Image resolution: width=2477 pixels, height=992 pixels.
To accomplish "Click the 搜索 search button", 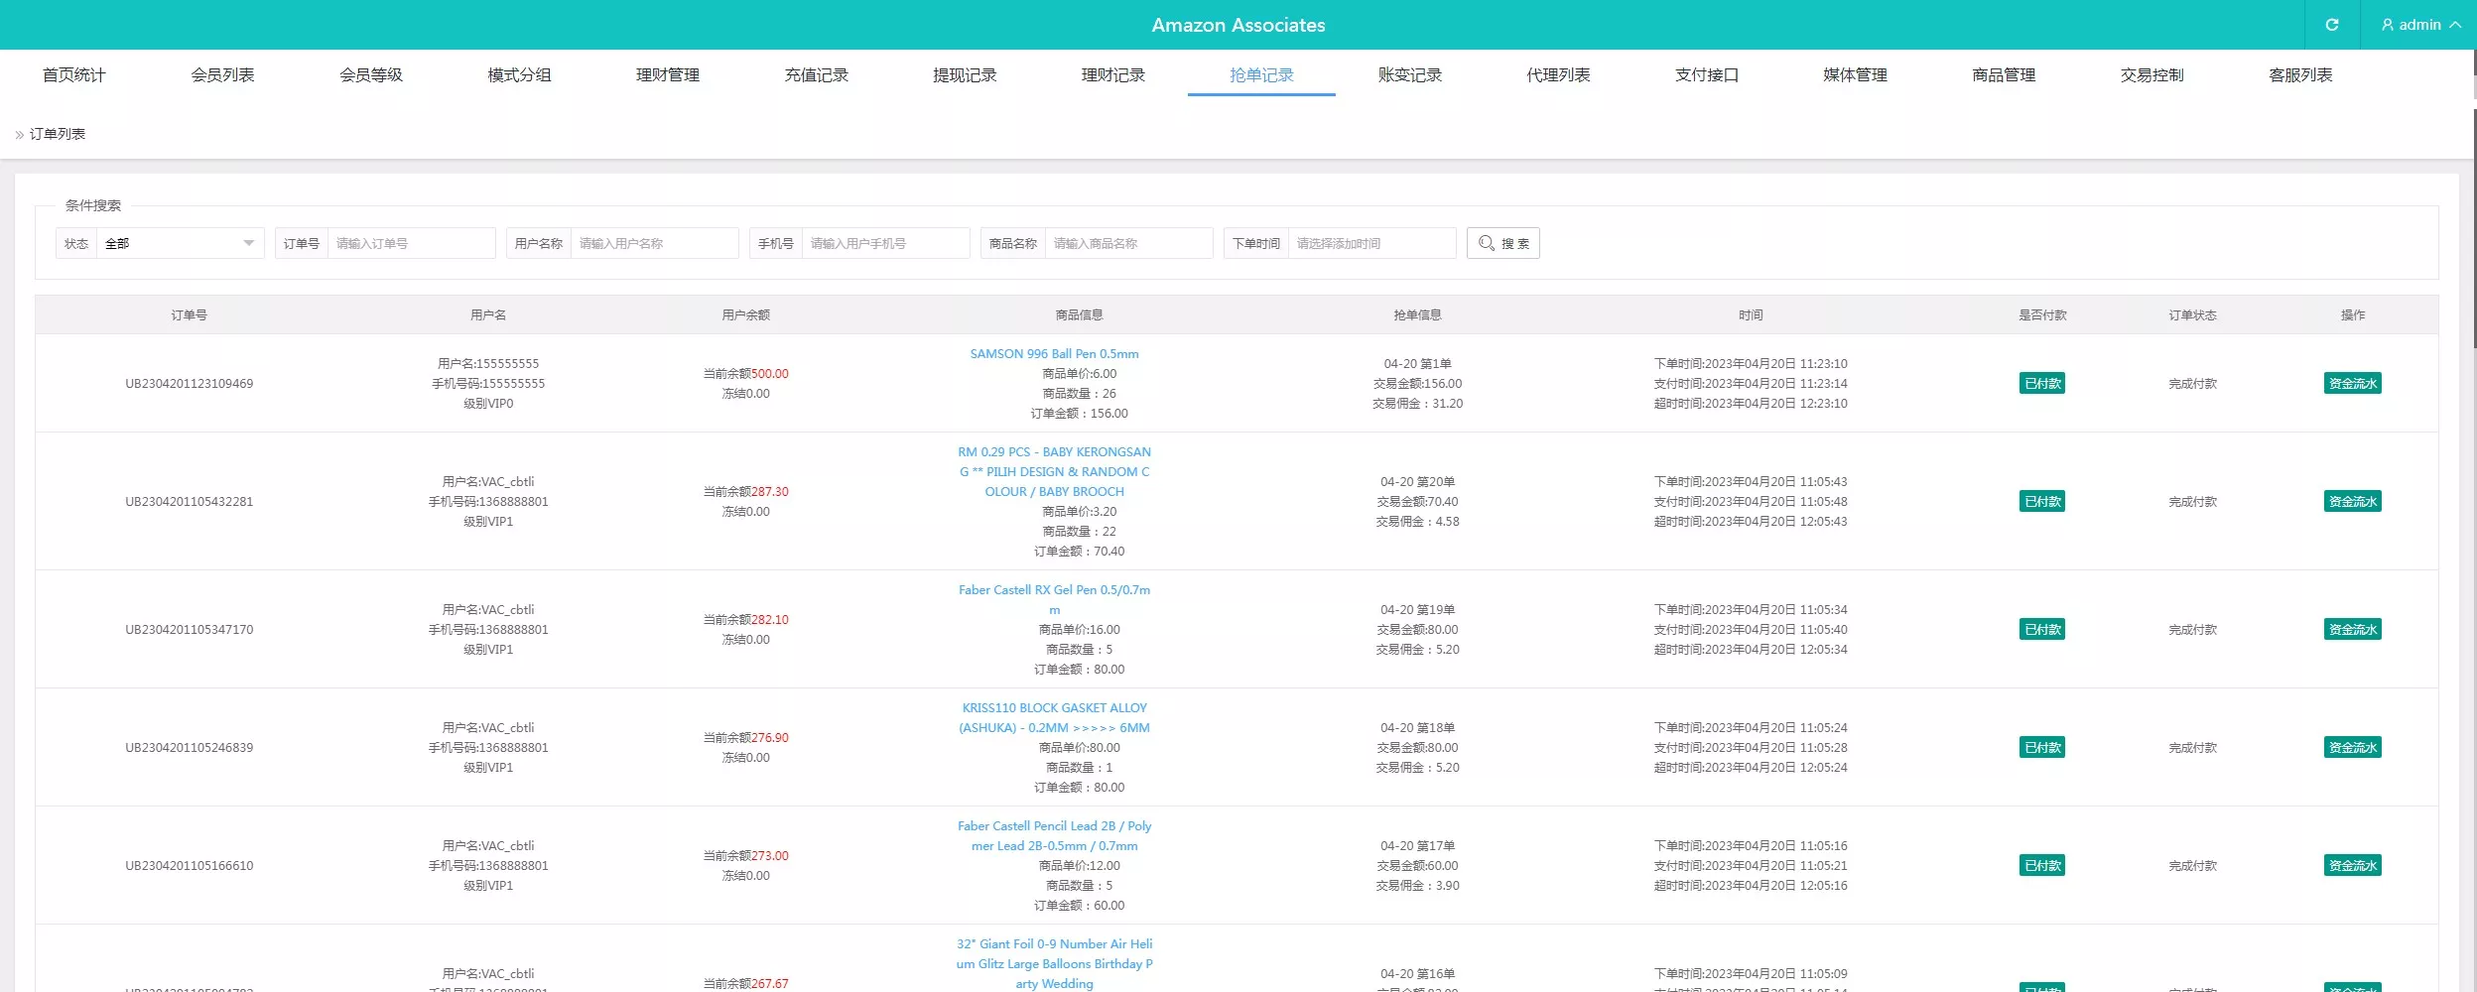I will click(x=1502, y=243).
